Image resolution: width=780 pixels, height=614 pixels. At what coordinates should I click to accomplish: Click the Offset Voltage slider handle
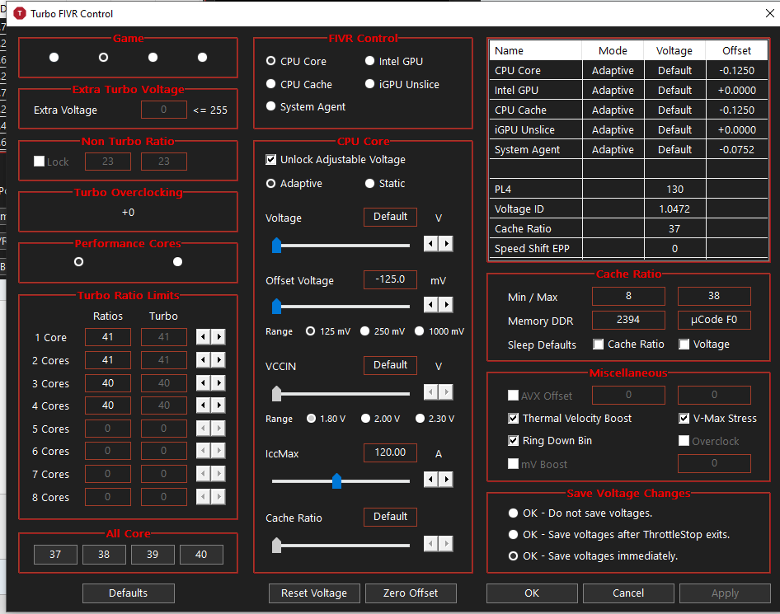click(276, 306)
